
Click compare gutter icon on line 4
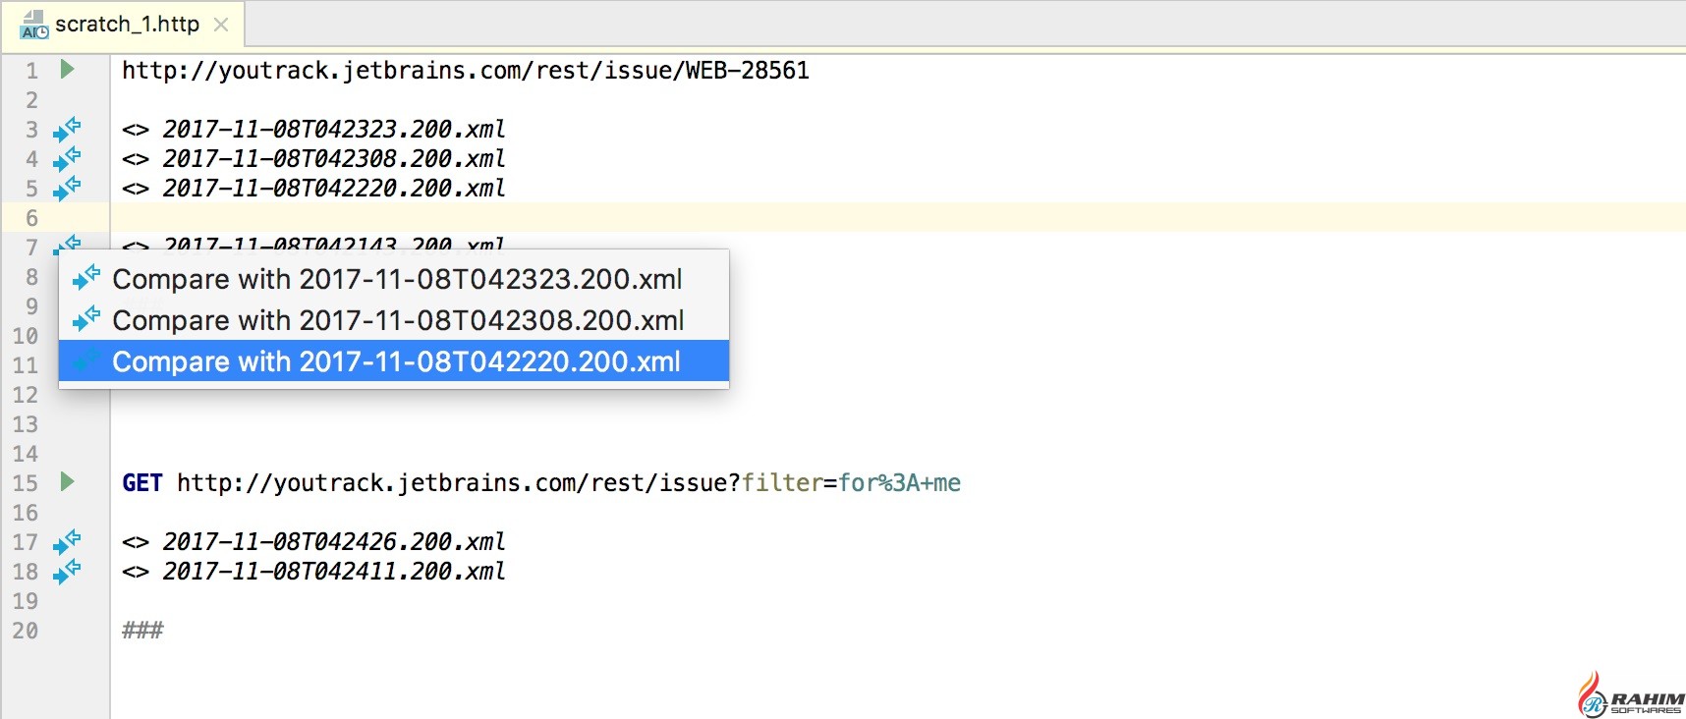point(67,158)
